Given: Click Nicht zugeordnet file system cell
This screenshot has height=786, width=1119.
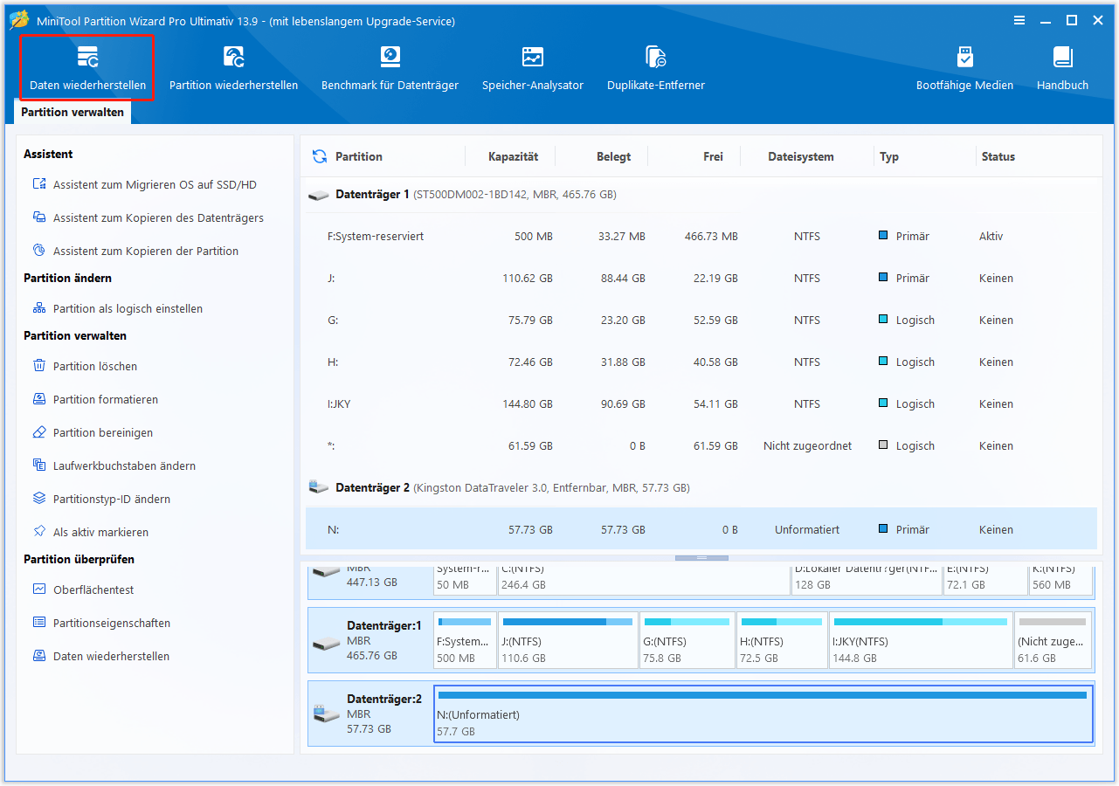Looking at the screenshot, I should (x=807, y=446).
